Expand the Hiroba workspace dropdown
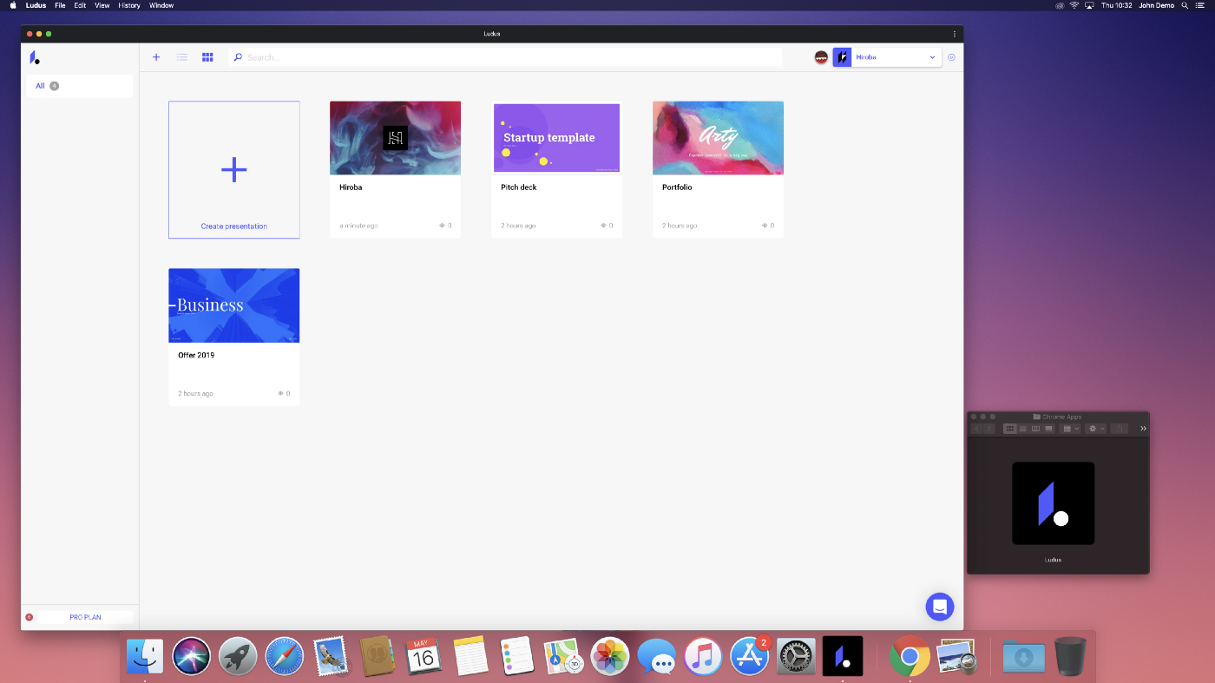Screen dimensions: 1215x683 tap(932, 57)
